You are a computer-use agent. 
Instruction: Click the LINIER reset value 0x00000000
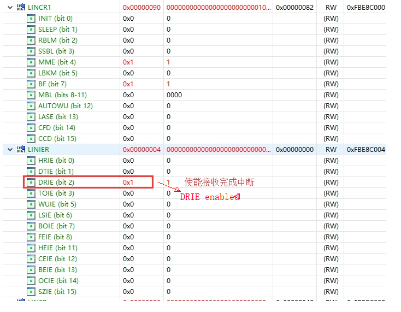coord(294,149)
